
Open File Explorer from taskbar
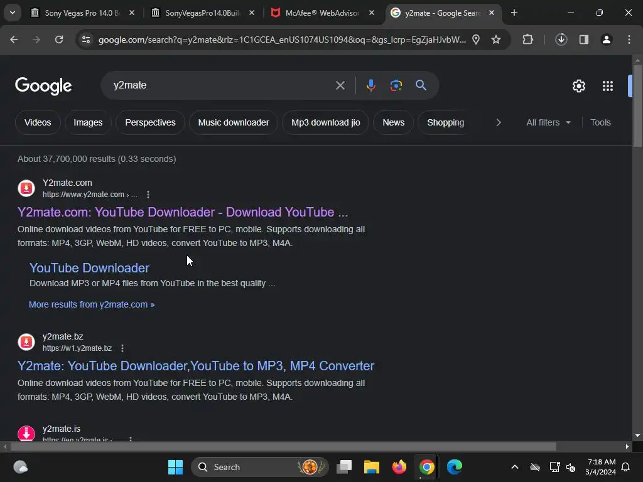(x=372, y=467)
